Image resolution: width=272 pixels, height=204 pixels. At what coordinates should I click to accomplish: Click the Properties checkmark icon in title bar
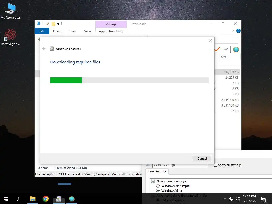(x=47, y=24)
